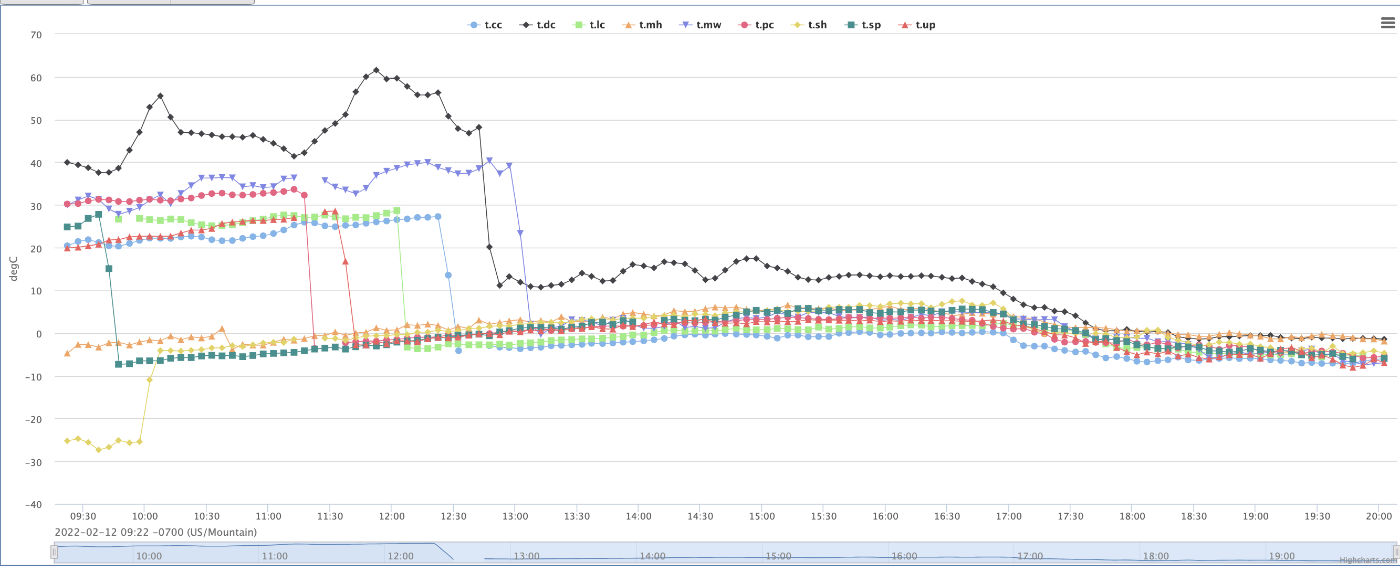This screenshot has height=572, width=1400.
Task: Click the 2022-02-12 date timezone label
Action: [x=156, y=532]
